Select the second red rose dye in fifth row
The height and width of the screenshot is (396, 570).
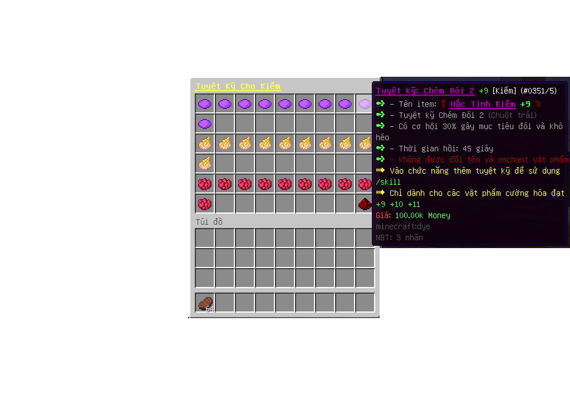[x=225, y=184]
